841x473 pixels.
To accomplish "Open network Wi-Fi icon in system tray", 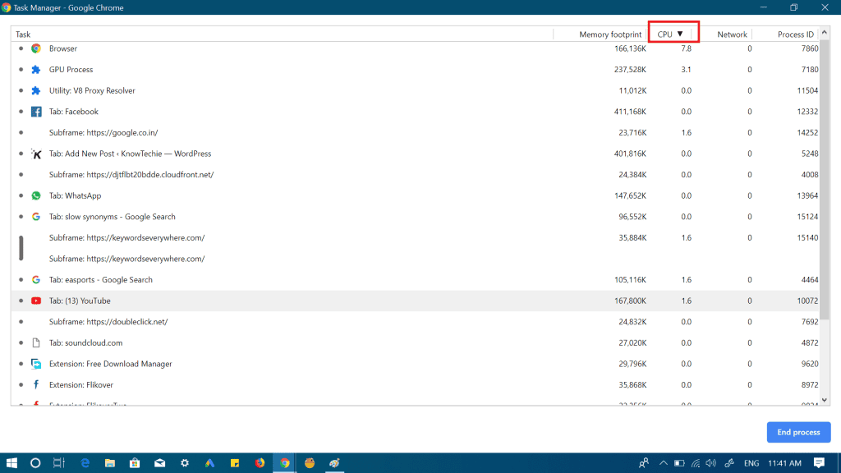I will tap(696, 463).
